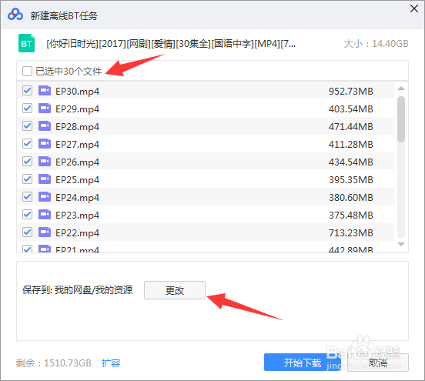Click the file list scroll-up arrow
Image resolution: width=425 pixels, height=381 pixels.
pos(401,89)
